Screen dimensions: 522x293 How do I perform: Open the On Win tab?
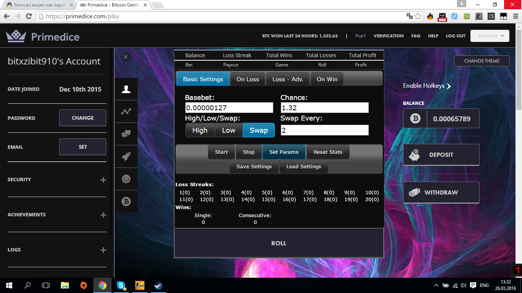327,79
